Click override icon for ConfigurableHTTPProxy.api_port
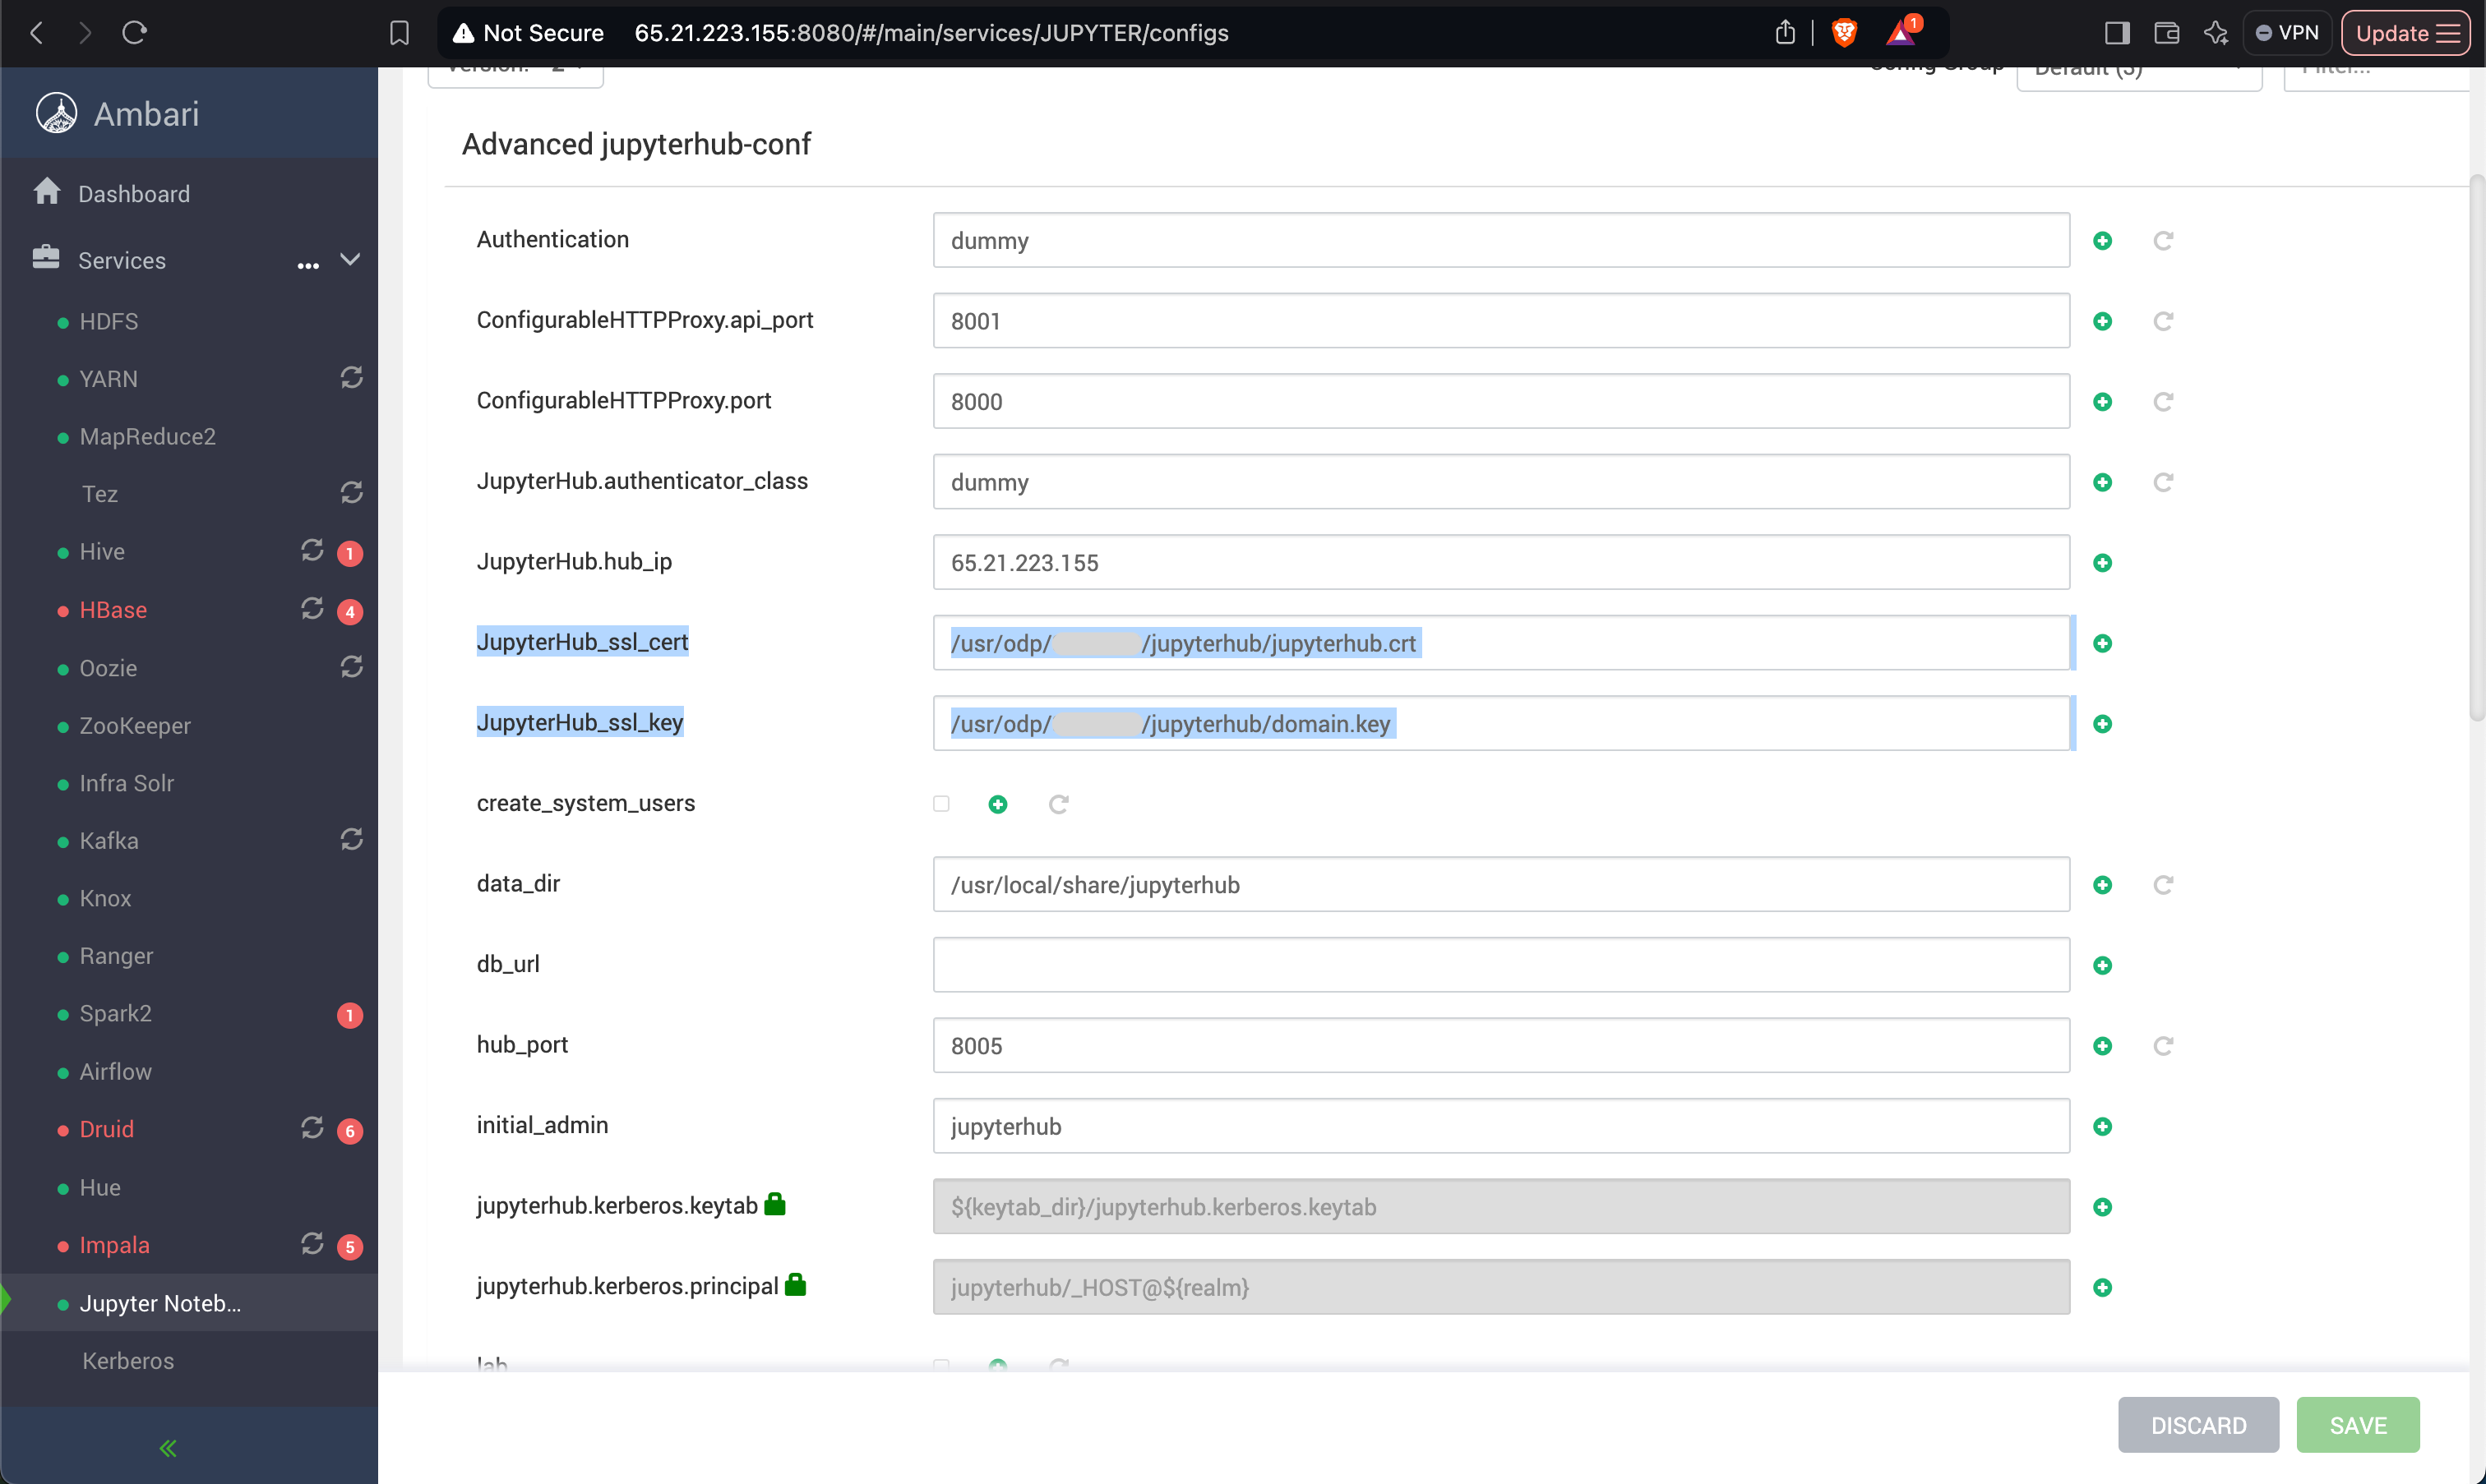 tap(2103, 321)
